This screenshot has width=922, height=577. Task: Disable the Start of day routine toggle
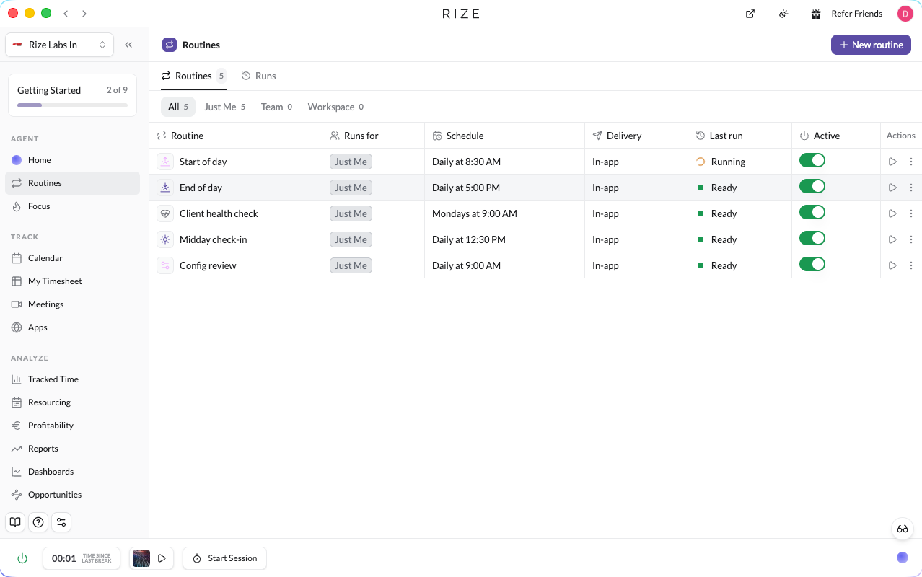click(812, 161)
